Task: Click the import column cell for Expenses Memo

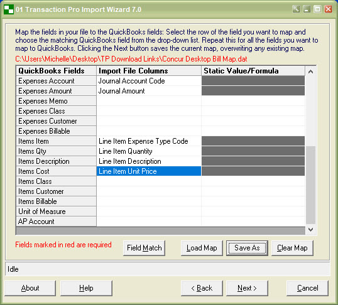Action: click(x=149, y=101)
